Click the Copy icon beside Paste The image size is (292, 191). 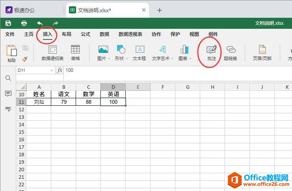pos(25,48)
